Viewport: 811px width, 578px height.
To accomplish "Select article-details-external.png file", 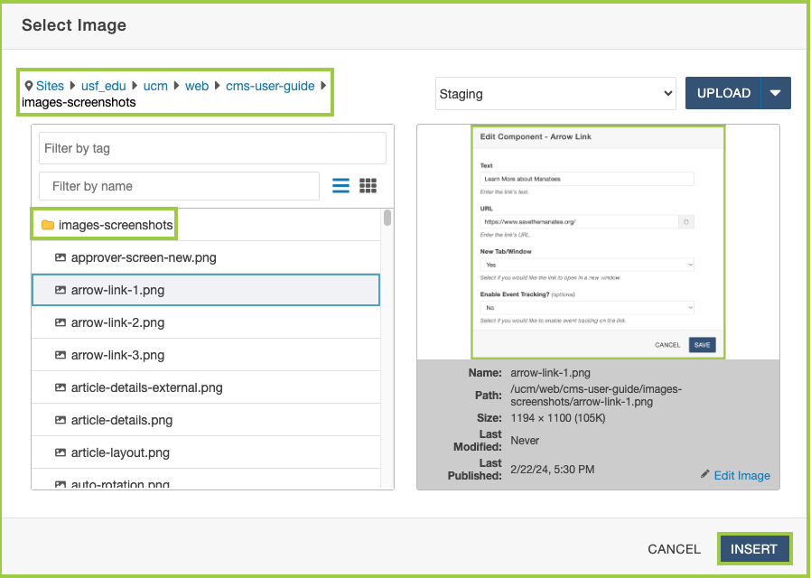I will [x=206, y=387].
